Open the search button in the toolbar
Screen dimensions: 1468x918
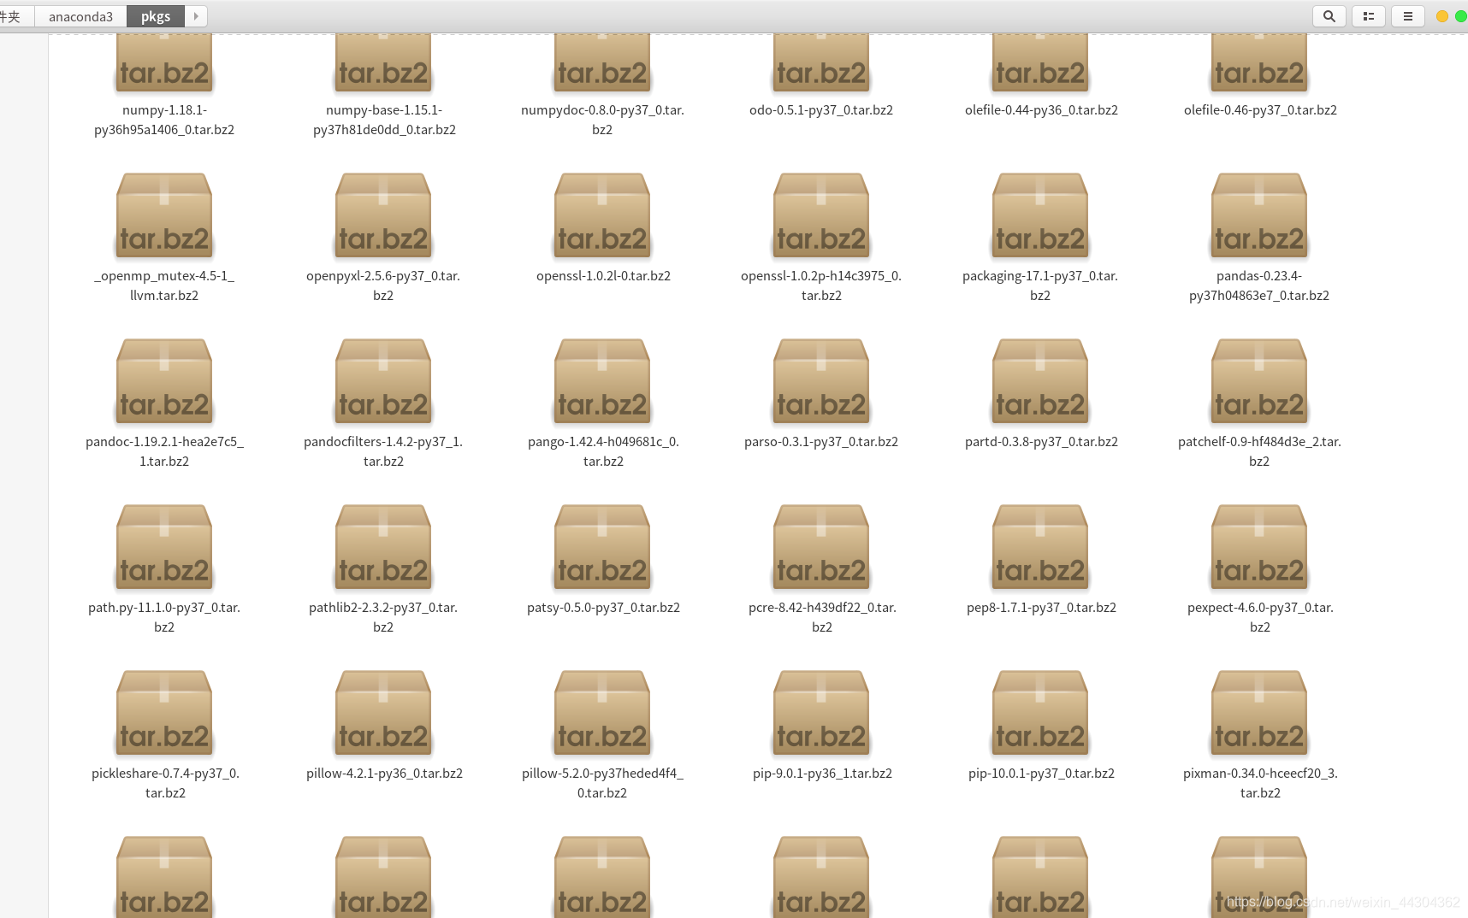(x=1329, y=16)
